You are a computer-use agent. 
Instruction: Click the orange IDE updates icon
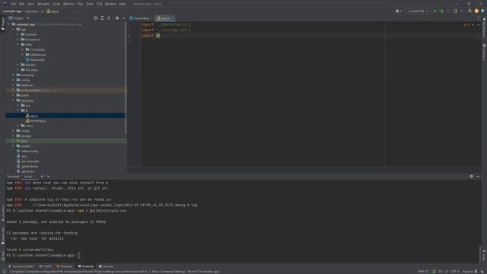point(476,11)
